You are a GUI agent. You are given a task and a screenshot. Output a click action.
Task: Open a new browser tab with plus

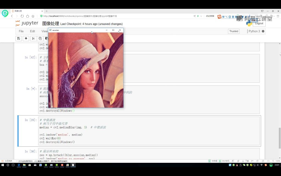47,11
